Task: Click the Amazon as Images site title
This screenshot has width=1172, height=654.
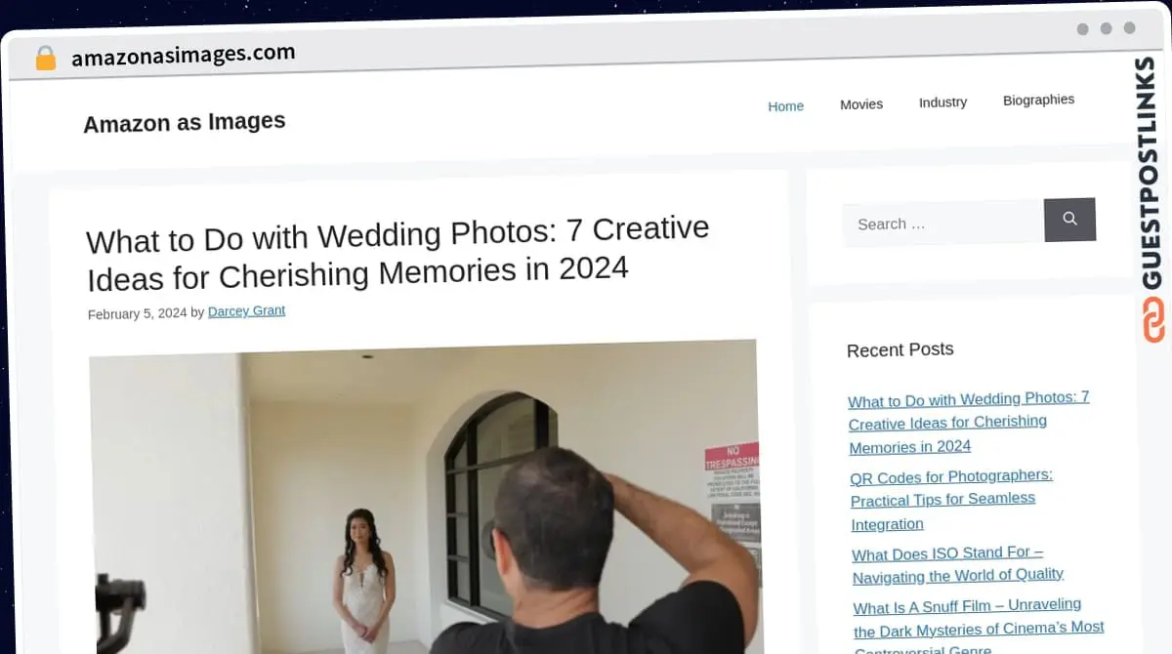Action: 185,123
